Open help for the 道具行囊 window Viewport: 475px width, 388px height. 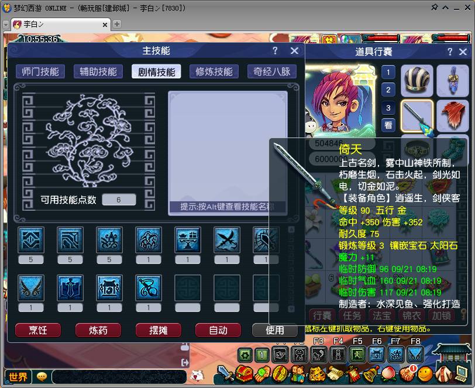[450, 51]
